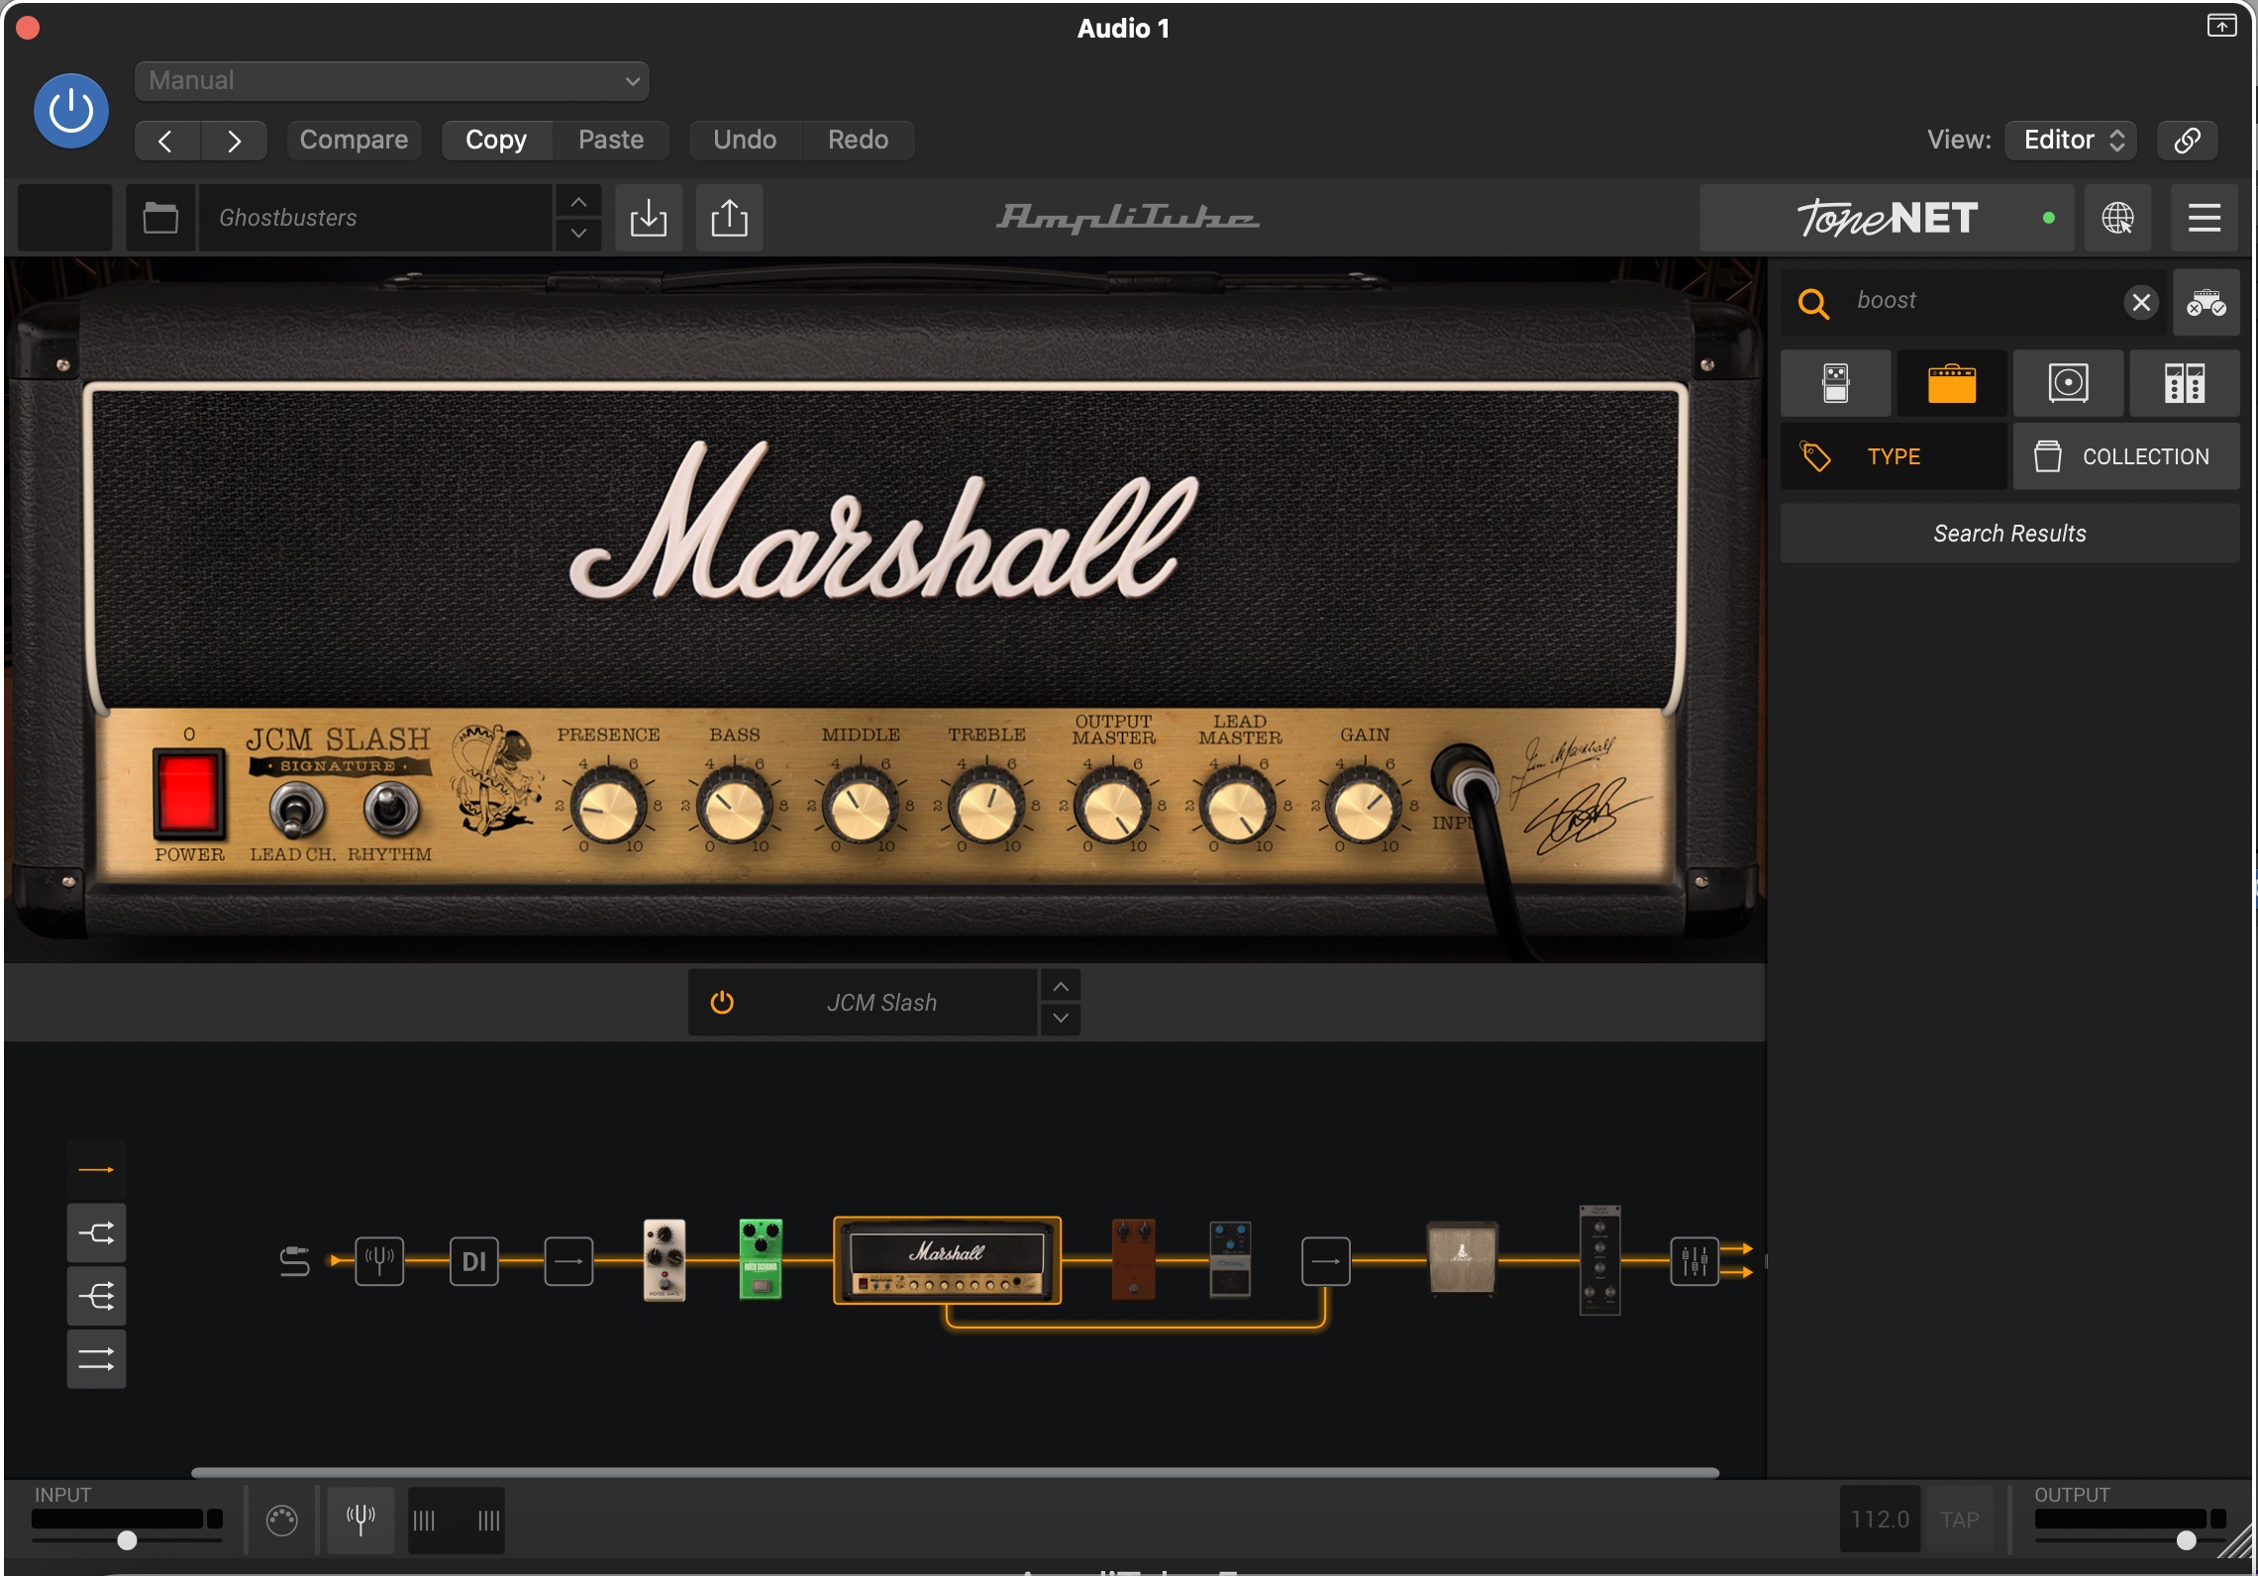2258x1576 pixels.
Task: Select next amp model with down chevron
Action: [x=1061, y=1019]
